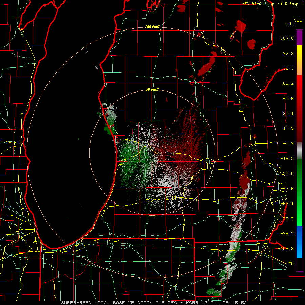Image resolution: width=305 pixels, height=305 pixels.
Task: Click the Super-Resolution Base Velocity caption
Action: click(x=154, y=303)
